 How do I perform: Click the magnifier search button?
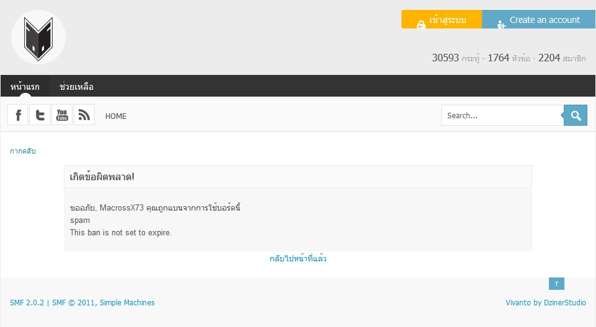click(x=576, y=115)
